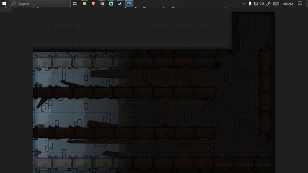The height and width of the screenshot is (173, 308).
Task: Open File Explorer from the taskbar
Action: pos(85,3)
